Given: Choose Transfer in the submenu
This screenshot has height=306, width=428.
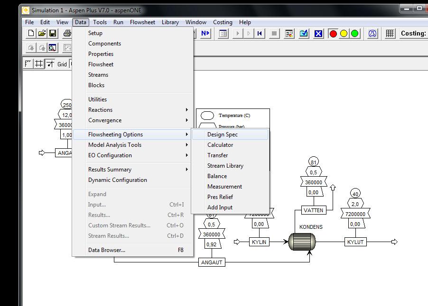Looking at the screenshot, I should point(230,155).
